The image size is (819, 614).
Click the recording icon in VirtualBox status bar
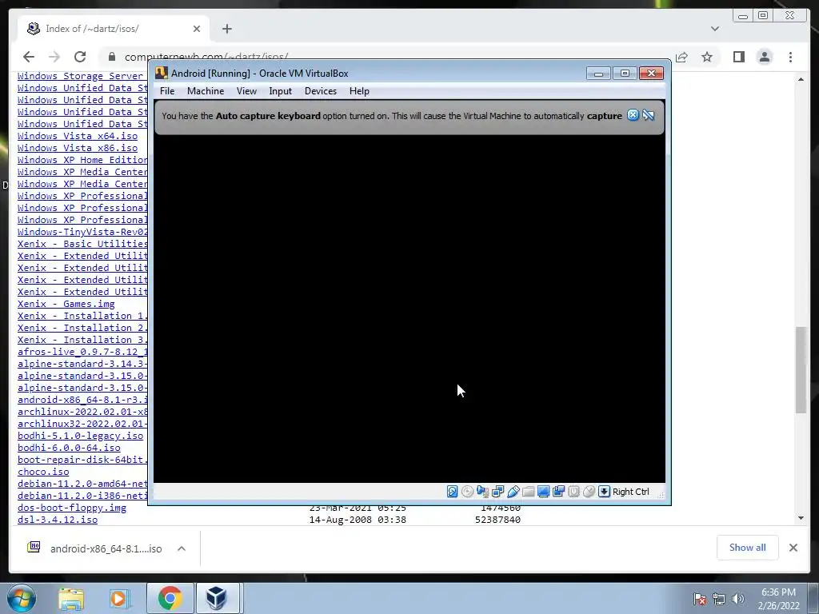point(558,492)
